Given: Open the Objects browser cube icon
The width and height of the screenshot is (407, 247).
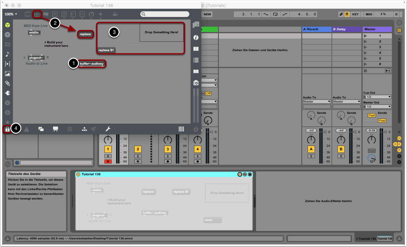Looking at the screenshot, I should click(x=8, y=25).
